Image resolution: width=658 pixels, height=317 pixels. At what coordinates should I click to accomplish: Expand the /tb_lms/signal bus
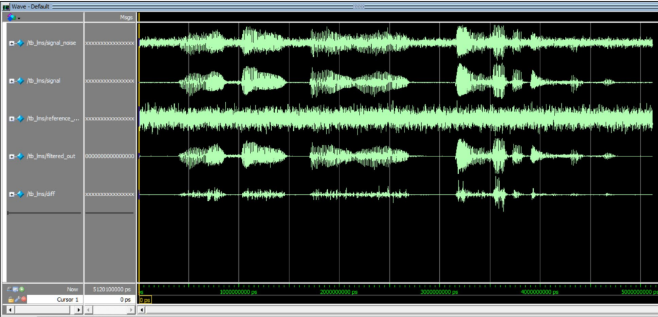click(12, 81)
